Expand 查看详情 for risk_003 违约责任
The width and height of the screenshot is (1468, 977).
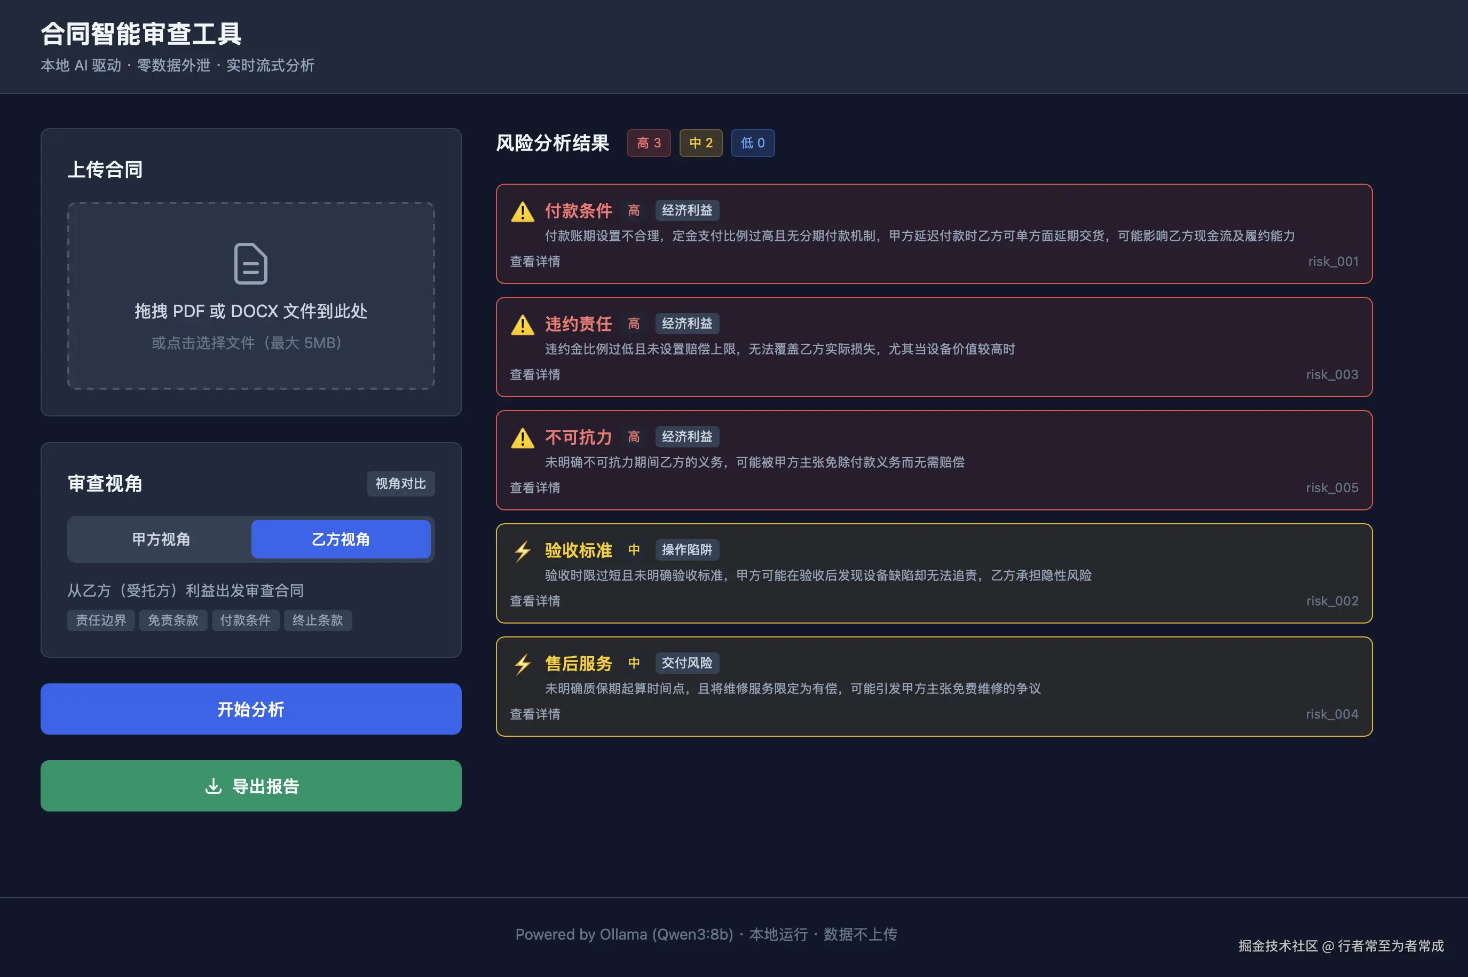pos(534,374)
